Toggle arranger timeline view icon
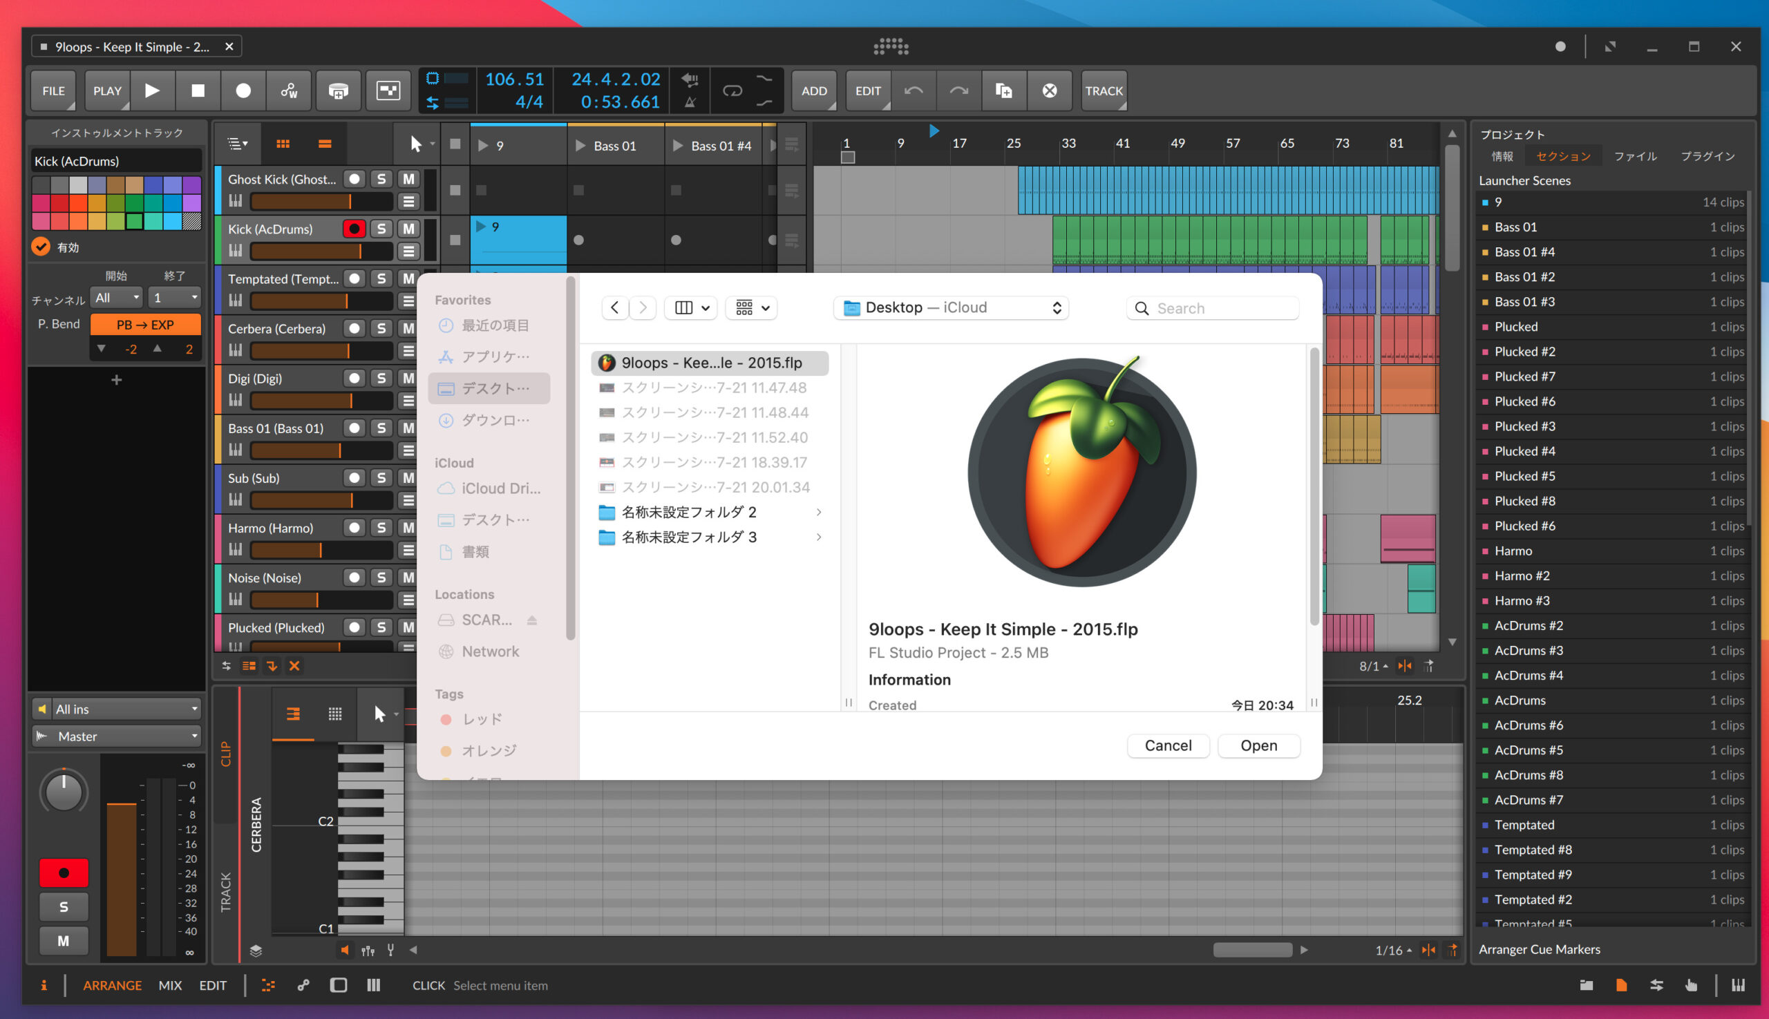The image size is (1769, 1019). (x=325, y=144)
